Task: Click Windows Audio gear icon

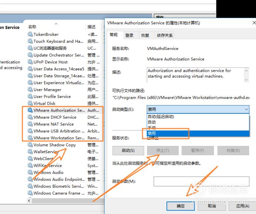Action: [30, 172]
